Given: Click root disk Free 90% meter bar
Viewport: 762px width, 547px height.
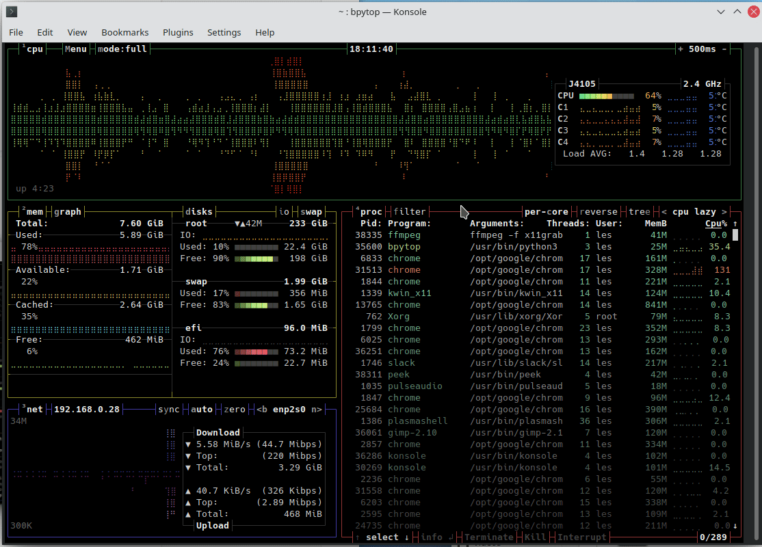Looking at the screenshot, I should click(256, 258).
